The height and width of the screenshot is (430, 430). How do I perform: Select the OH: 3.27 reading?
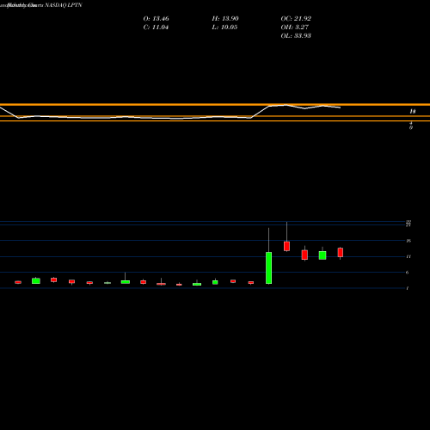point(294,28)
